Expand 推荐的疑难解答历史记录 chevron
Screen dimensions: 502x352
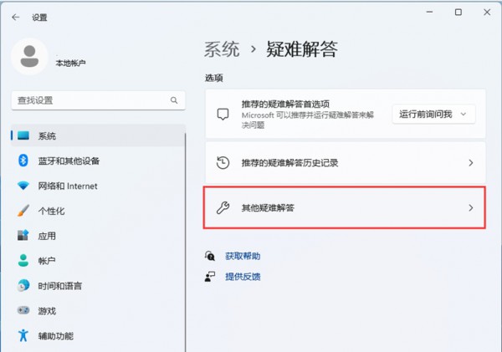470,163
